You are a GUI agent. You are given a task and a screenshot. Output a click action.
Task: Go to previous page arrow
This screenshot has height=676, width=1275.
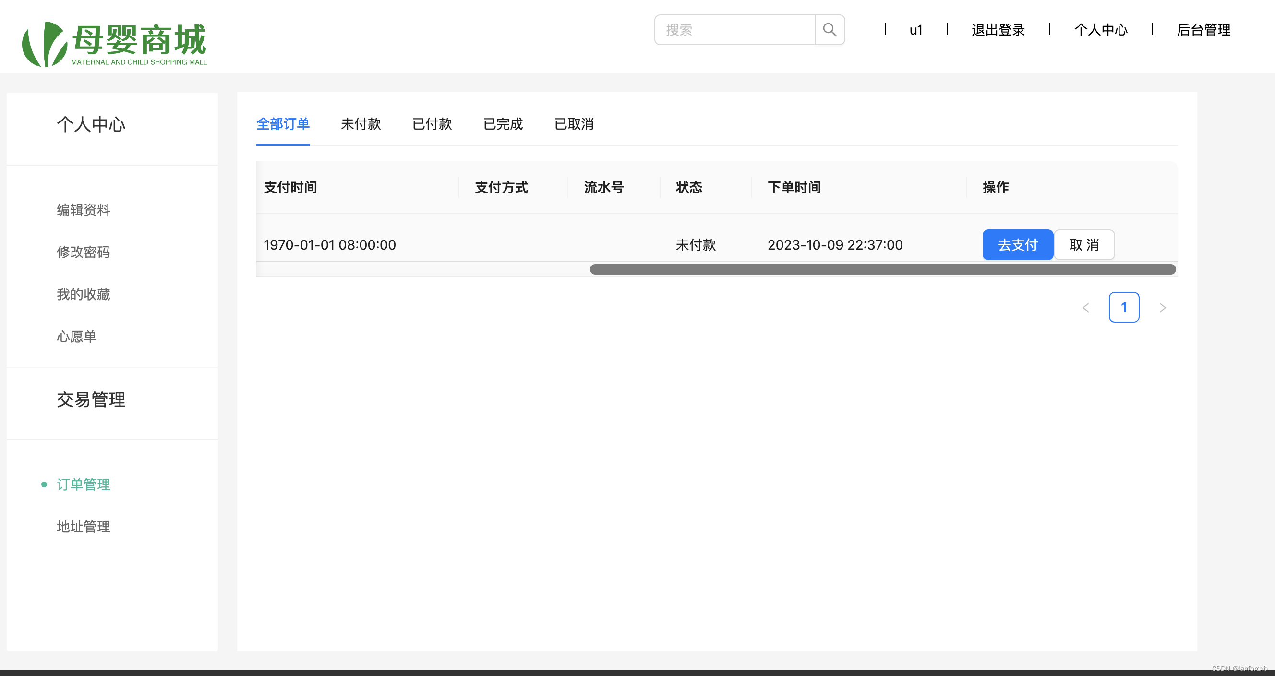pyautogui.click(x=1085, y=308)
